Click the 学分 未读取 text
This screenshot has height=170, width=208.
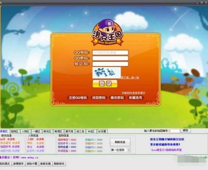coord(35,147)
